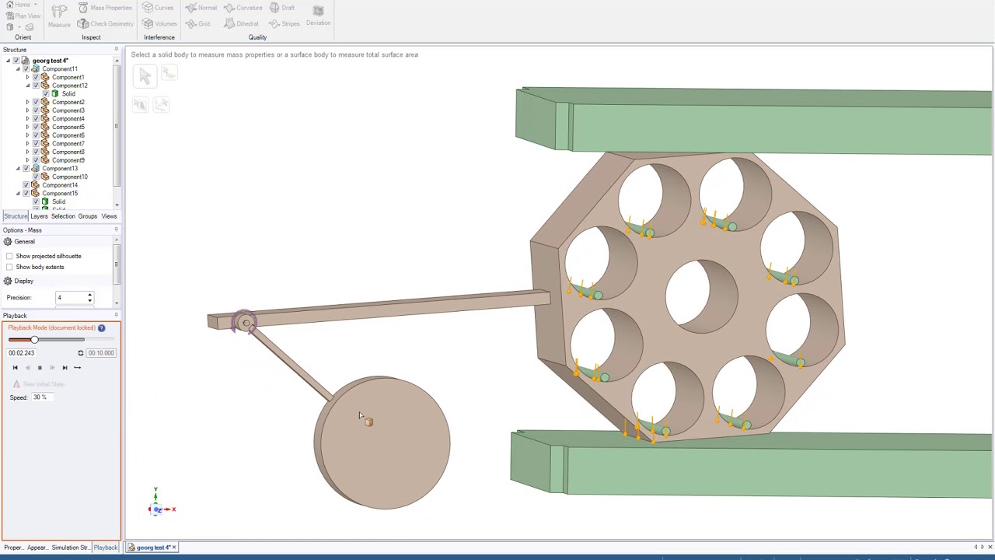Uncheck Component5 visibility checkbox
Image resolution: width=995 pixels, height=560 pixels.
point(36,128)
